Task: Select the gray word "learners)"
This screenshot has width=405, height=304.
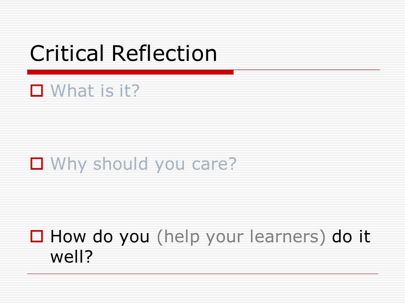Action: click(287, 237)
